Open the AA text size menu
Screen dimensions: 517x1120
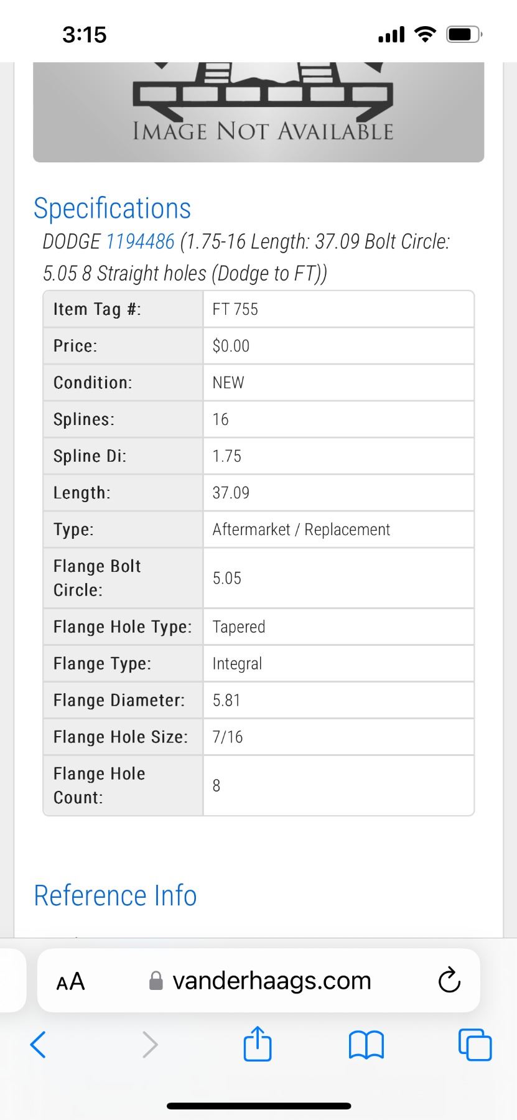click(70, 981)
